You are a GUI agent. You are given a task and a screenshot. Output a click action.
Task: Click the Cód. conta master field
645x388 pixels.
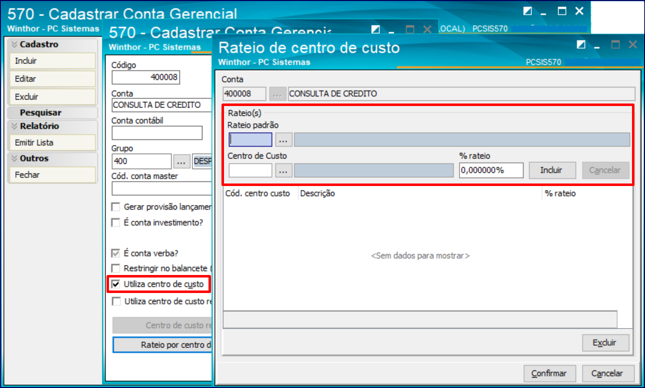[x=162, y=188]
